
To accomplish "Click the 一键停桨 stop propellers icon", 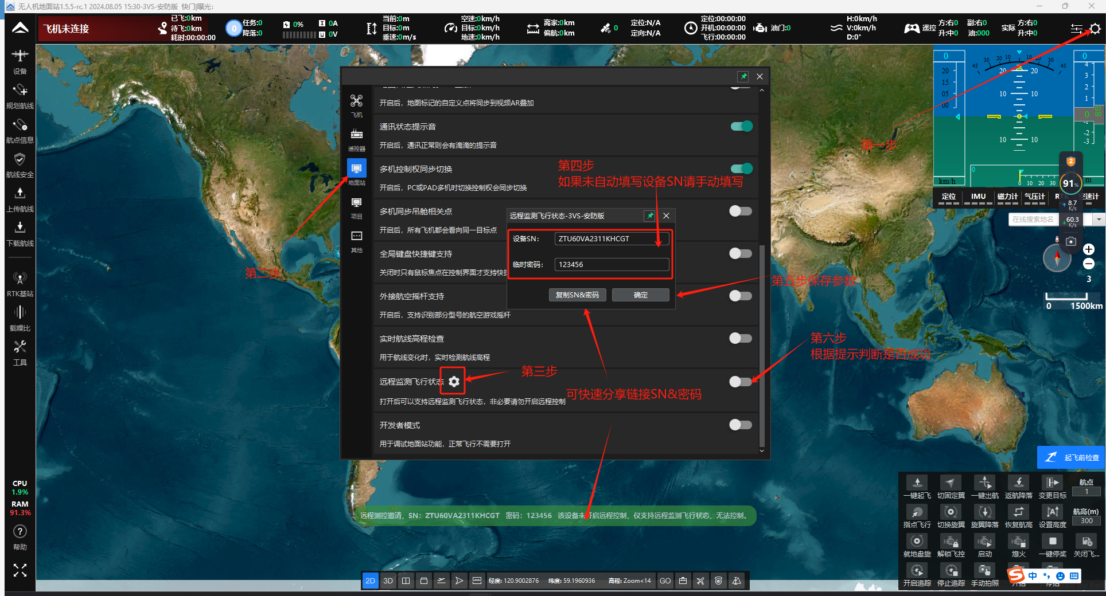I will [x=1052, y=541].
